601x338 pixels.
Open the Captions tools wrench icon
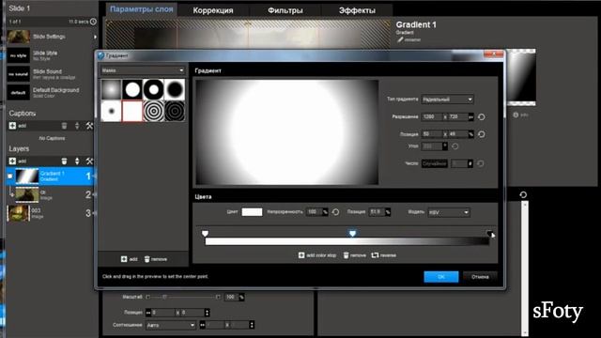click(89, 126)
